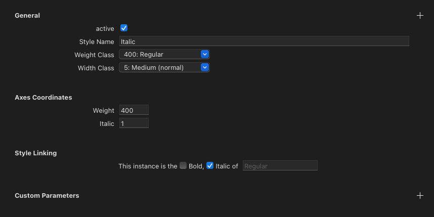Click the 'This instance is the' text
This screenshot has height=217, width=434.
pos(148,166)
